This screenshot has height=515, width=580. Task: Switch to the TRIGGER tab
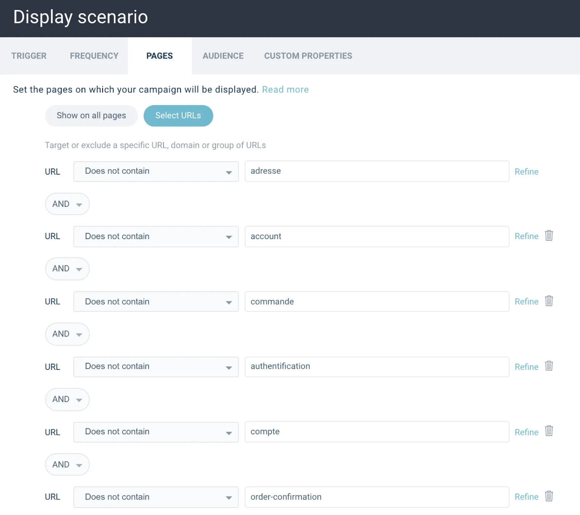(x=29, y=56)
